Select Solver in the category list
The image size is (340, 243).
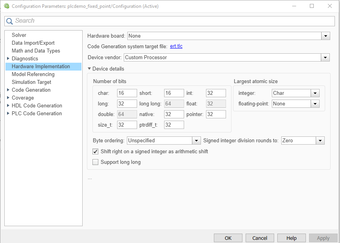click(19, 35)
